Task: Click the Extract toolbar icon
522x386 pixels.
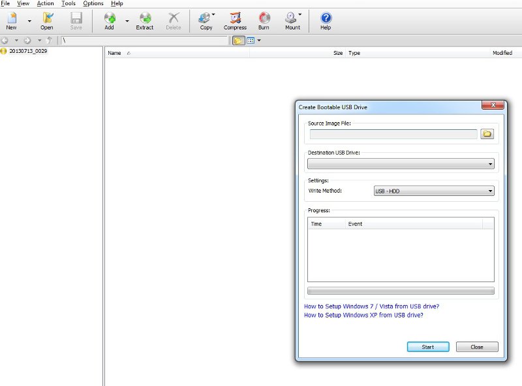Action: 145,21
